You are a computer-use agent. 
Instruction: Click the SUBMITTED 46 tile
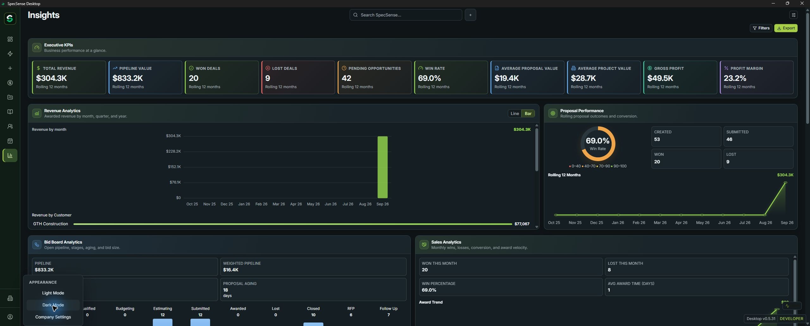(758, 136)
